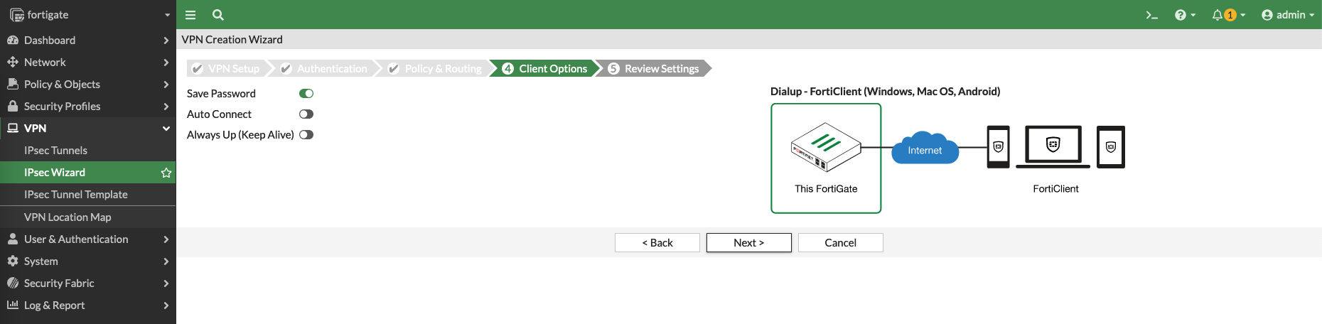Click the Next button
The width and height of the screenshot is (1322, 324).
coord(748,243)
